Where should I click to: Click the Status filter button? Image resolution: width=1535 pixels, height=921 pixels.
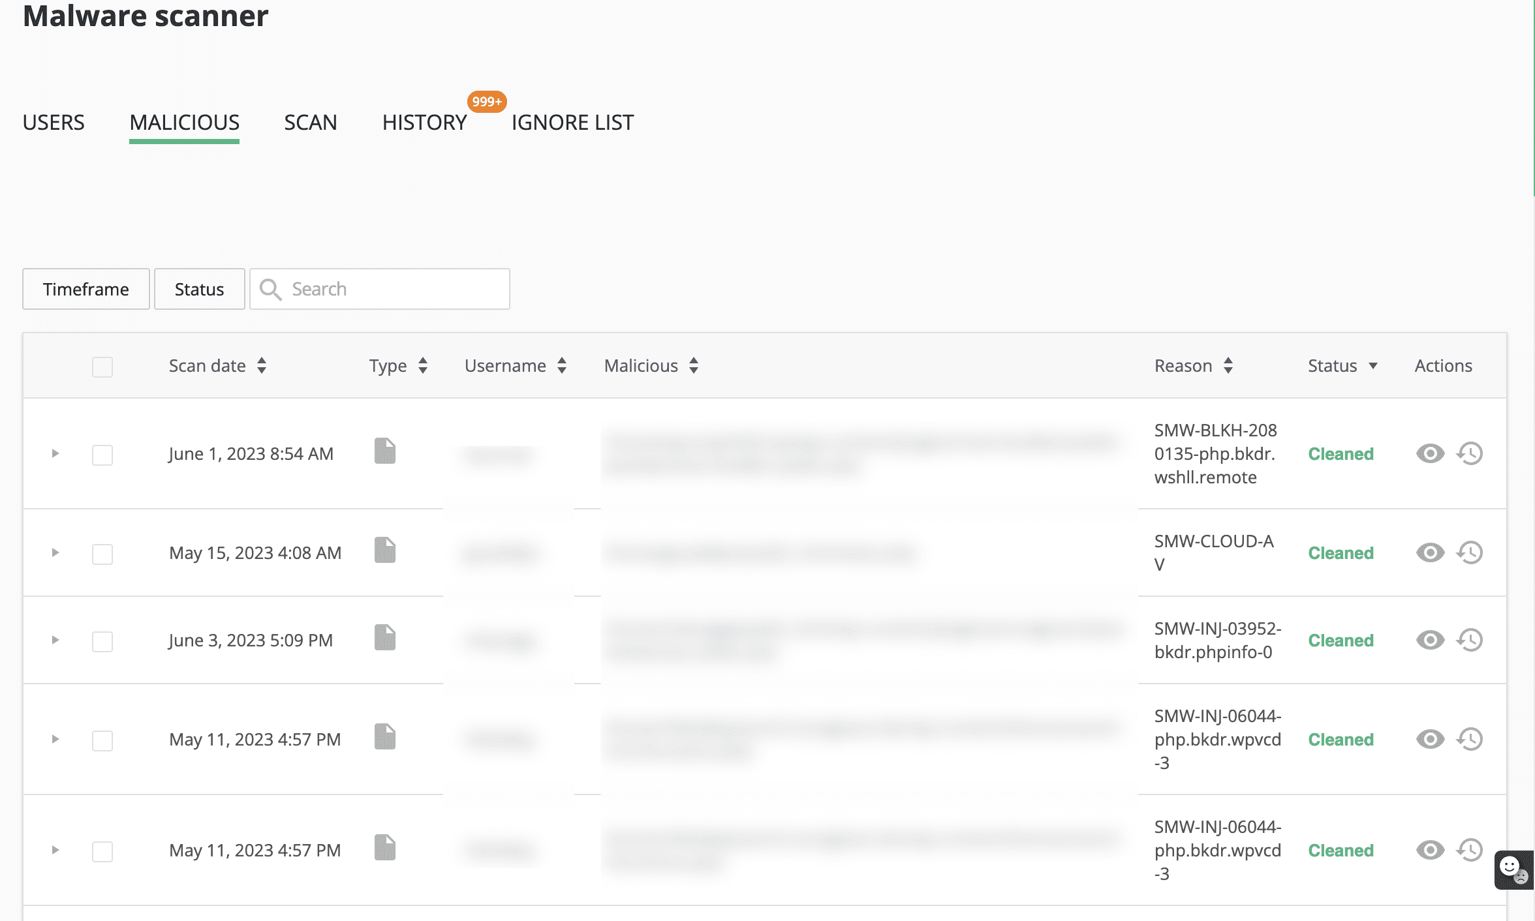[199, 289]
